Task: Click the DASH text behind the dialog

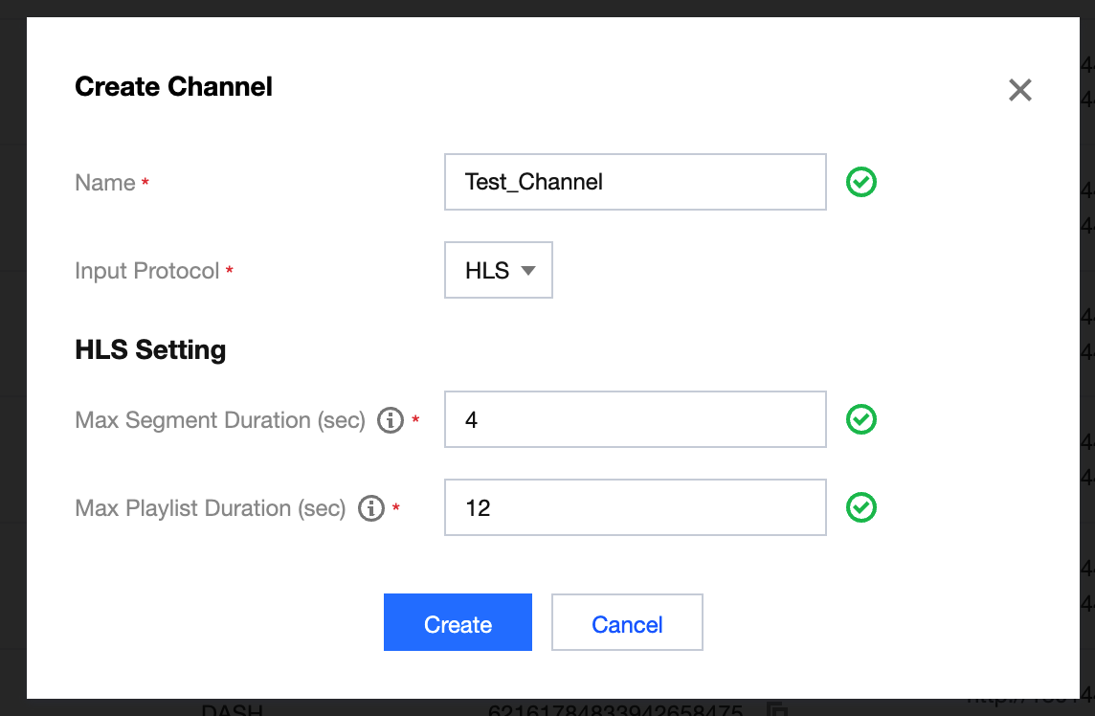Action: pos(233,710)
